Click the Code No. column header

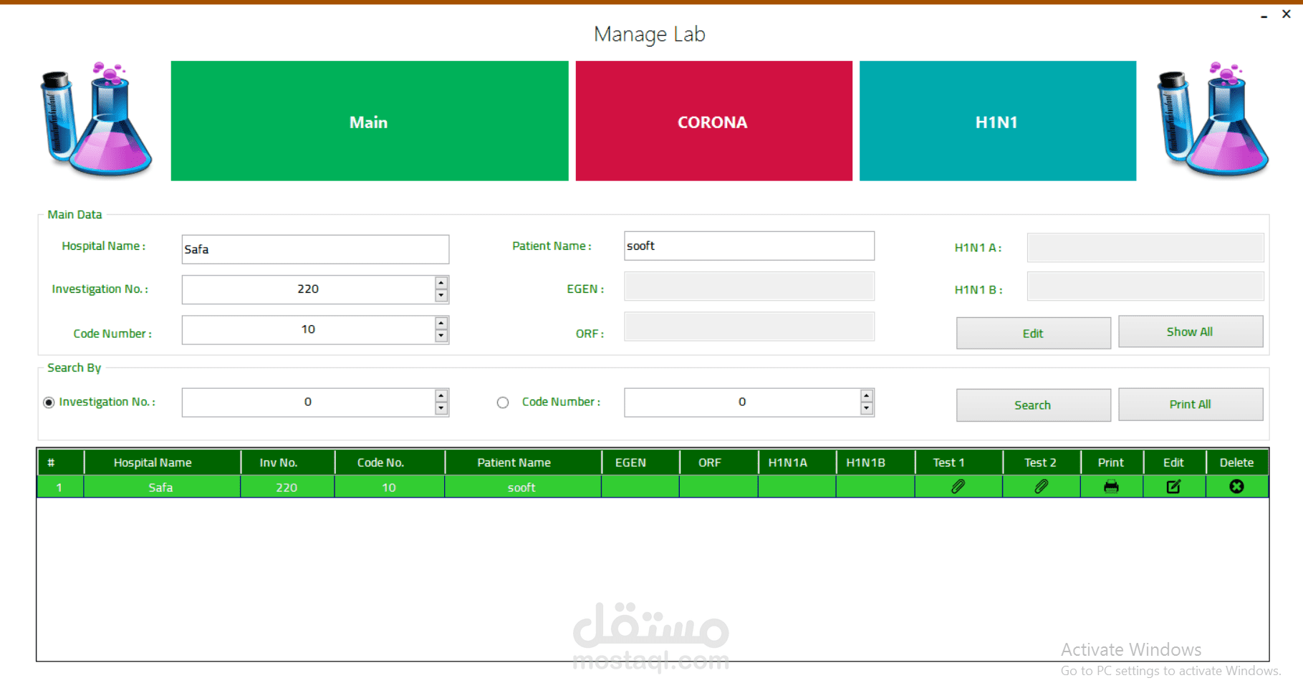point(390,462)
